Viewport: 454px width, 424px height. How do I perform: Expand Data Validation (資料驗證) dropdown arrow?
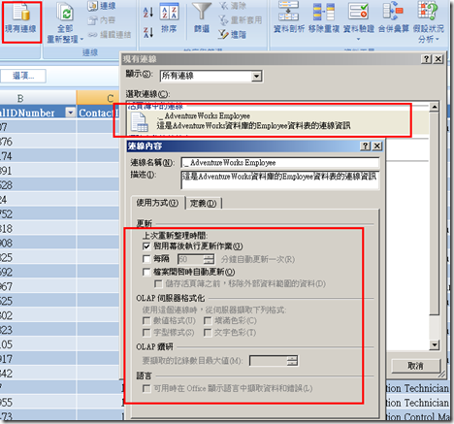(359, 40)
